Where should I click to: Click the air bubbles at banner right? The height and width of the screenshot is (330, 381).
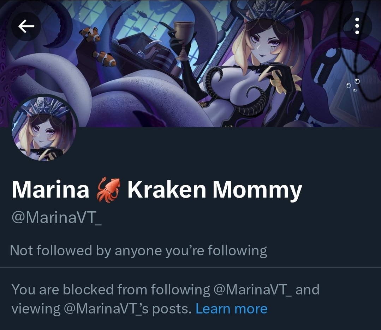[x=353, y=85]
